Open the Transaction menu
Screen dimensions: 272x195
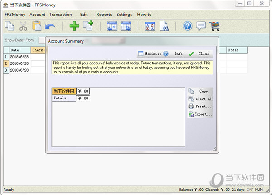[60, 15]
